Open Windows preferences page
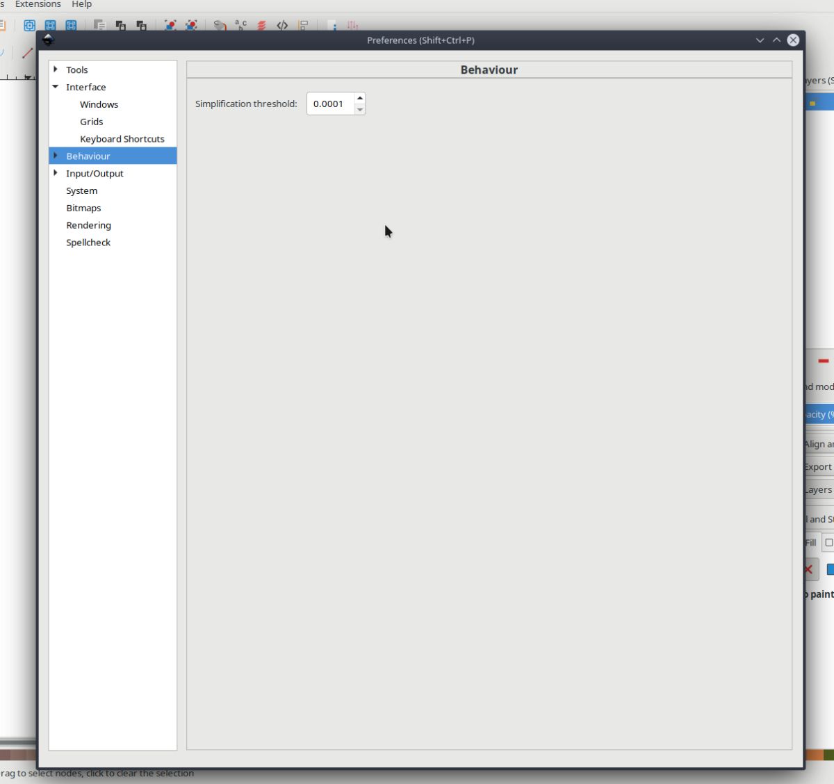This screenshot has height=784, width=834. click(99, 104)
